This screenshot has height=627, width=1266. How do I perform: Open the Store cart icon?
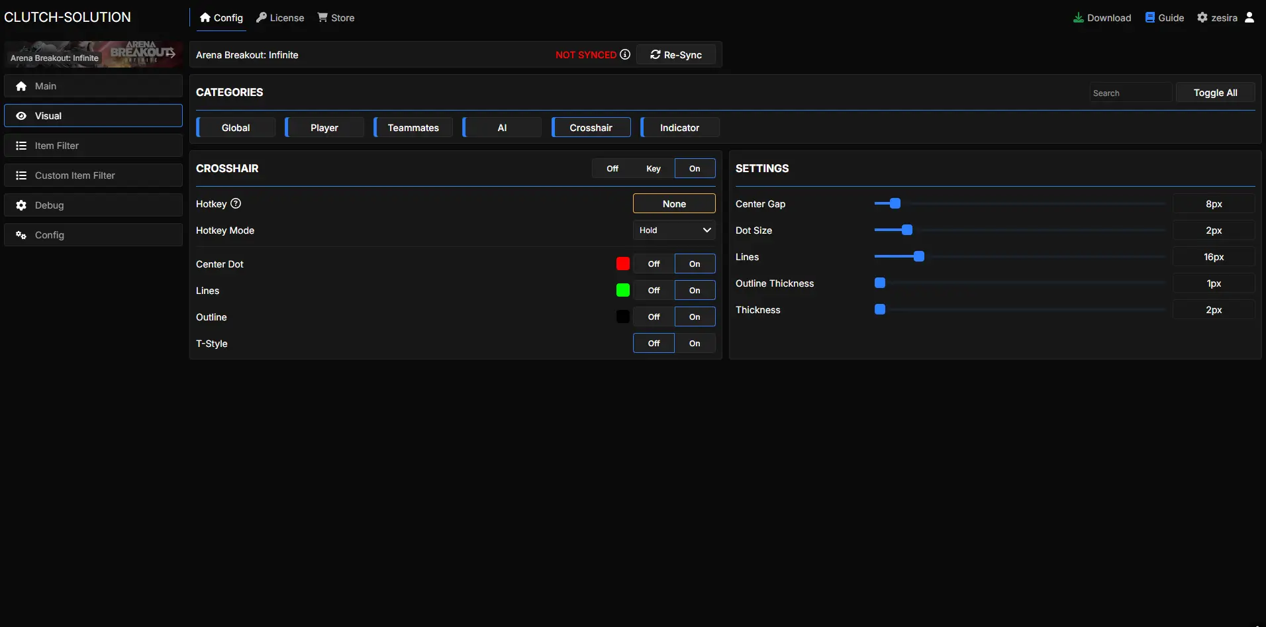(x=322, y=18)
